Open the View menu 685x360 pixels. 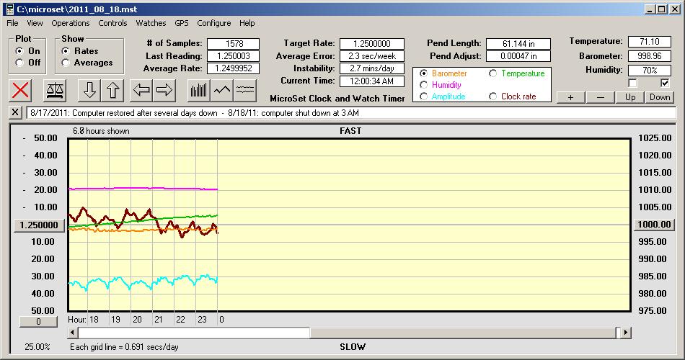click(35, 23)
